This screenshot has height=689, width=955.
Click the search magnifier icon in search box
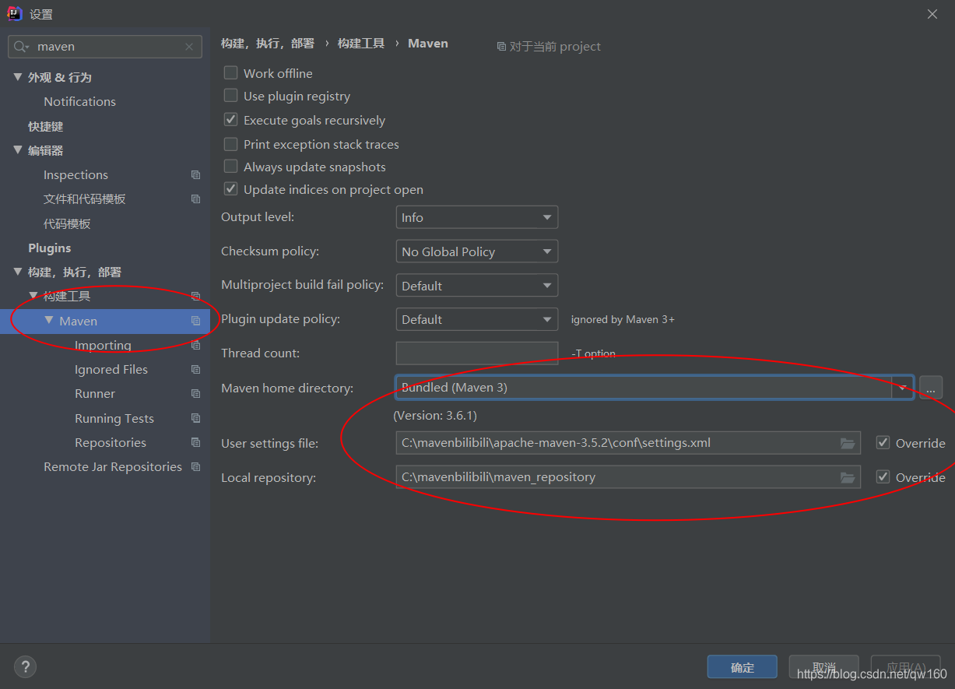coord(19,47)
